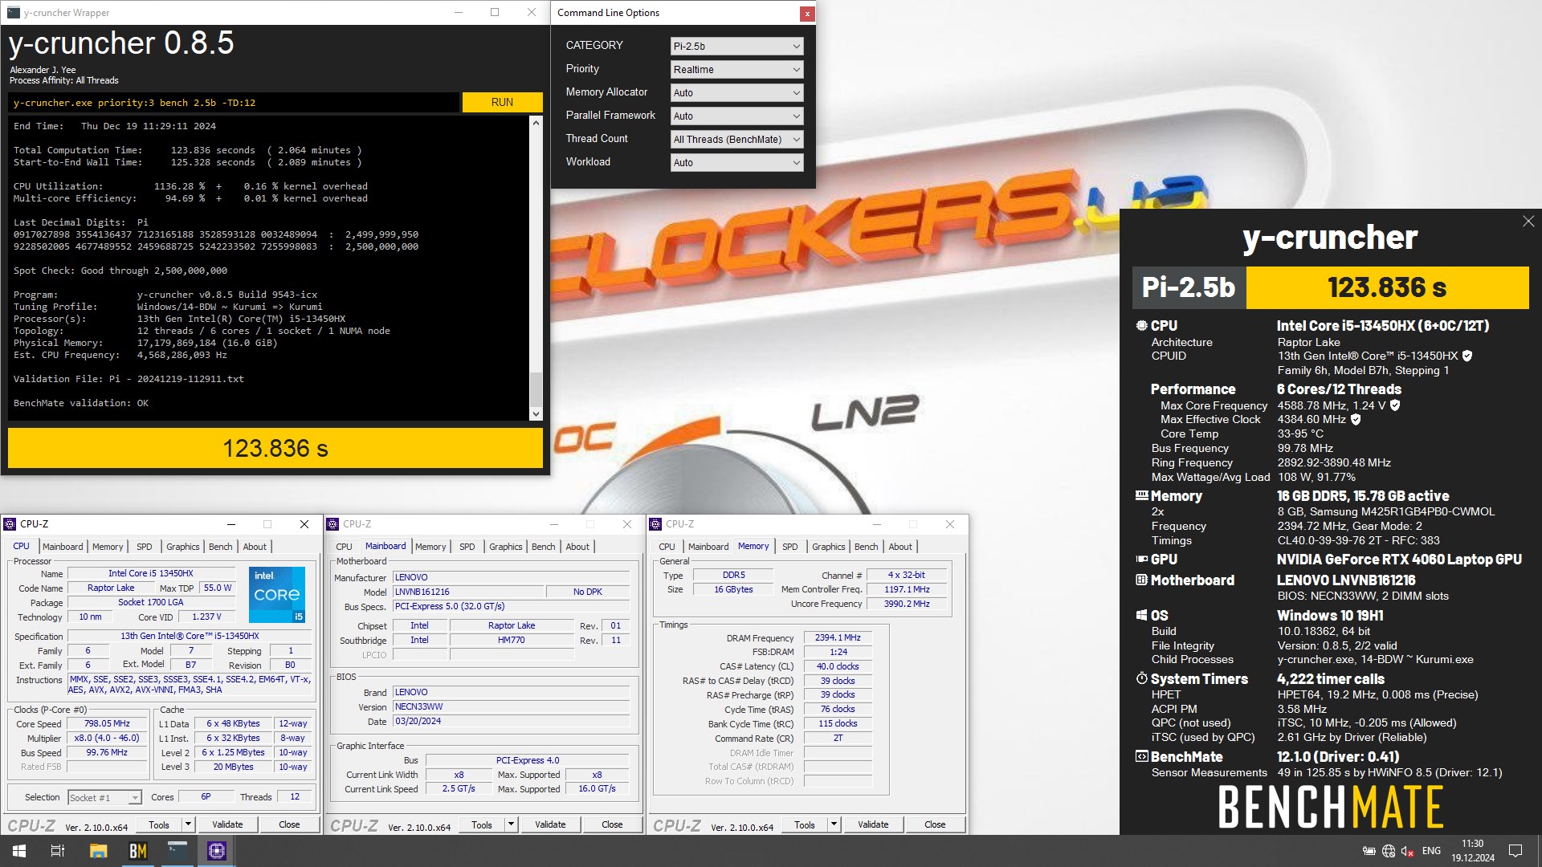Open SPD tab in first CPU-Z window
Image resolution: width=1542 pixels, height=867 pixels.
pyautogui.click(x=145, y=547)
